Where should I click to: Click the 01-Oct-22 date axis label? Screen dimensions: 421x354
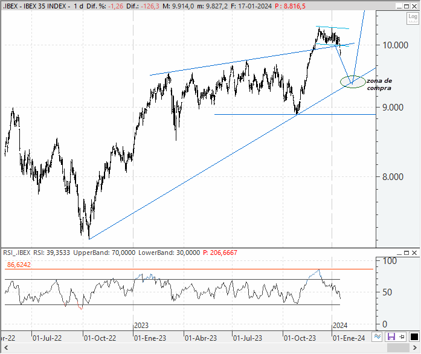tap(100, 338)
